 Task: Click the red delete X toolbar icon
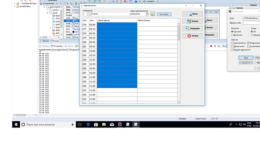click(125, 2)
